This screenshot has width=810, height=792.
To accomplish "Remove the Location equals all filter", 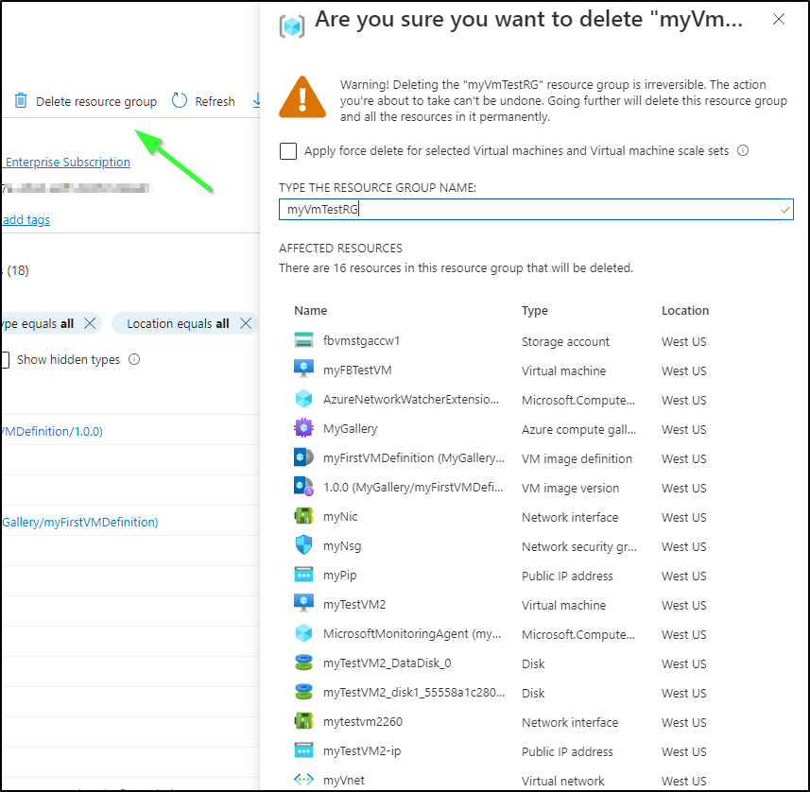I will pyautogui.click(x=246, y=323).
